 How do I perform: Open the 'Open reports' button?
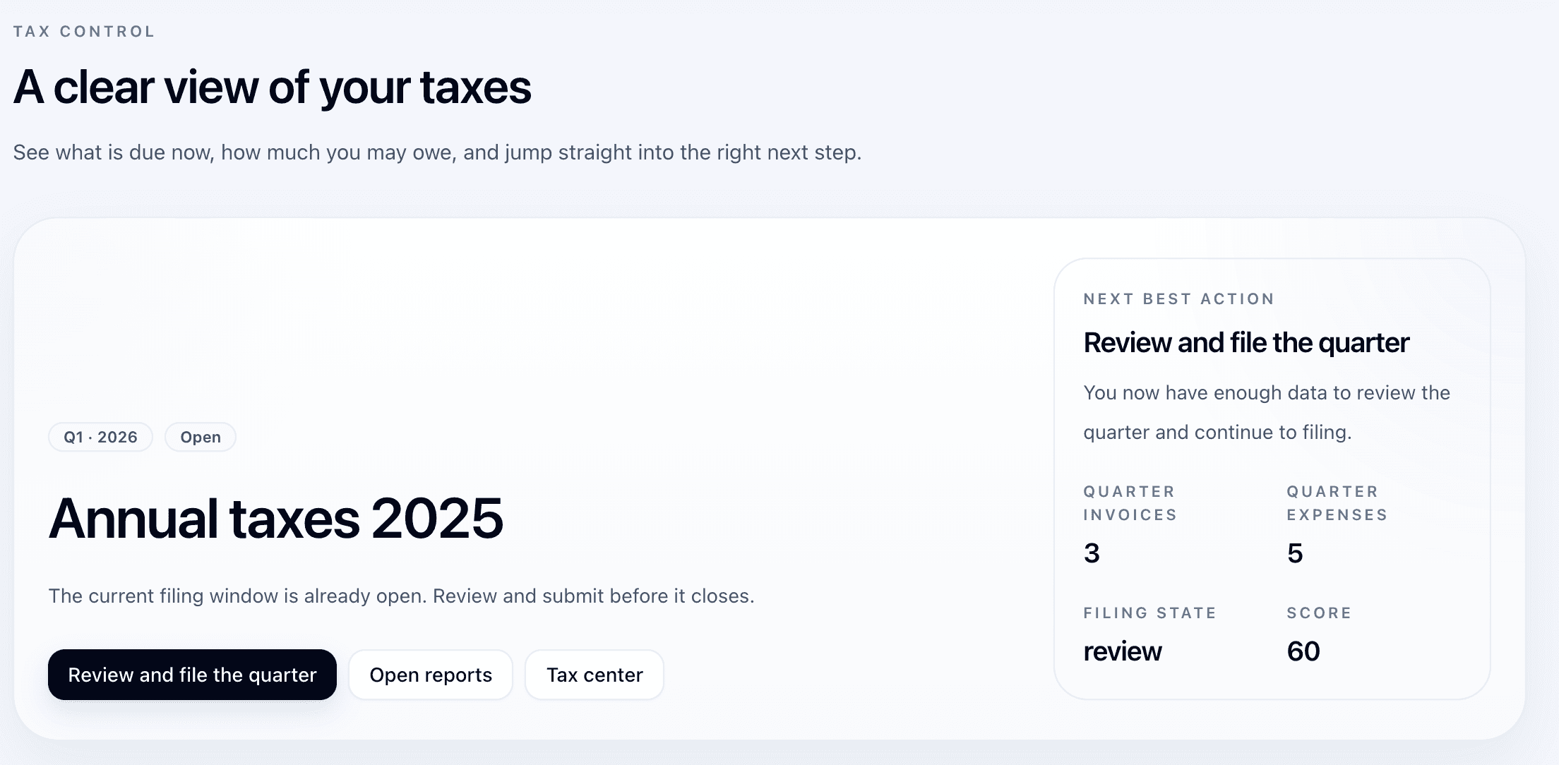tap(430, 675)
